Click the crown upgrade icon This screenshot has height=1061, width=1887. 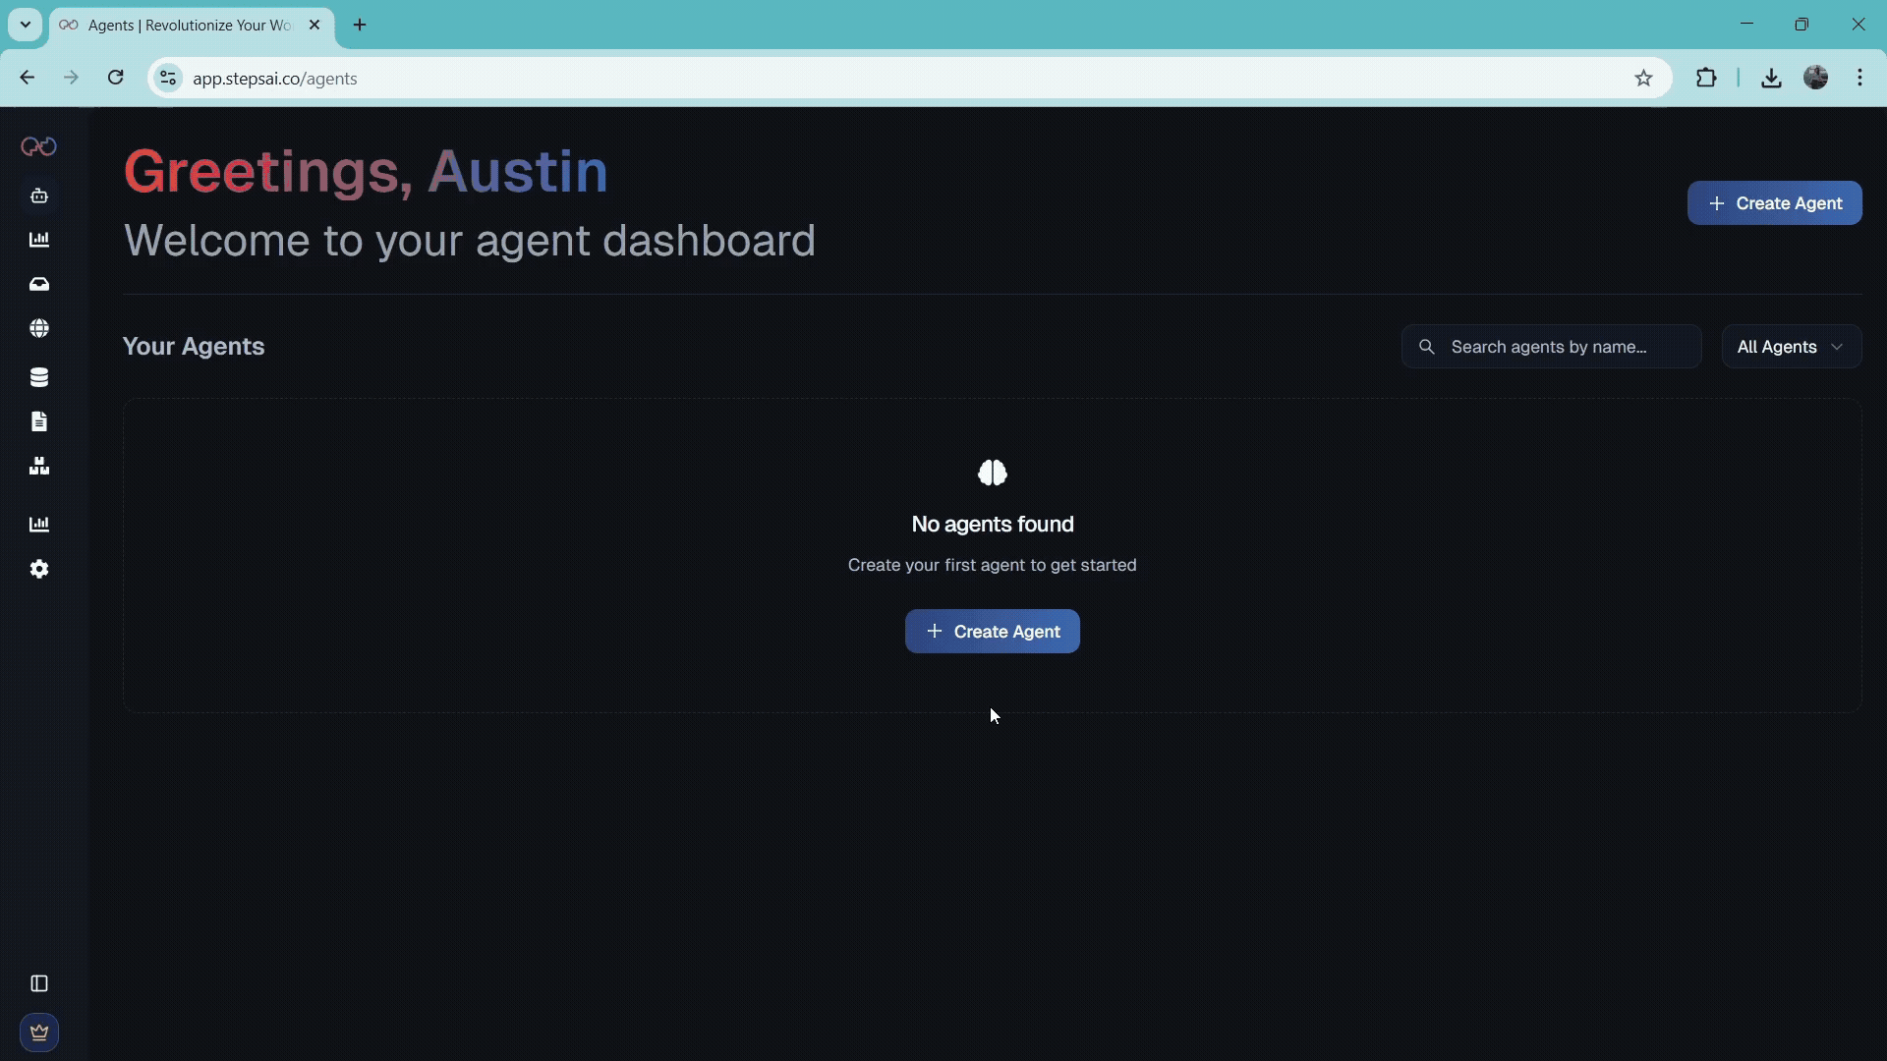click(x=39, y=1033)
